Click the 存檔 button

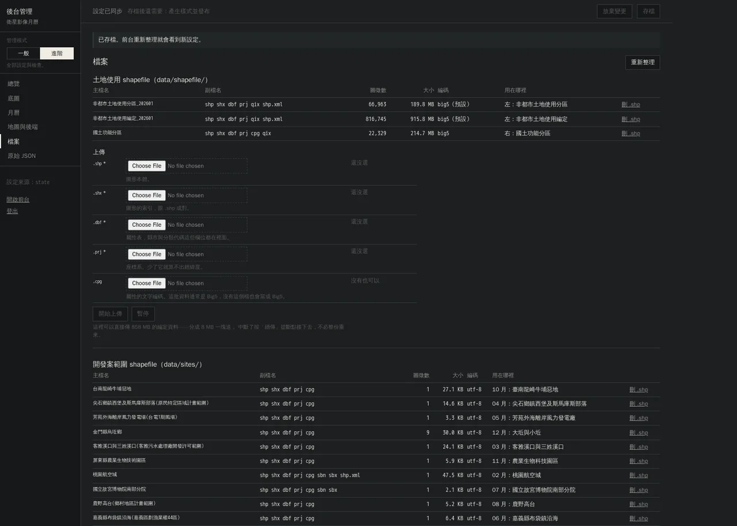coord(648,12)
